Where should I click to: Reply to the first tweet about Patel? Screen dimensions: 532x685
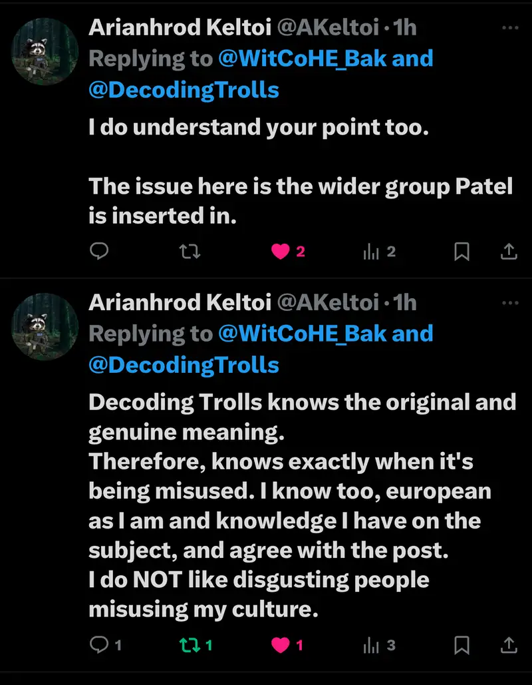coord(99,252)
